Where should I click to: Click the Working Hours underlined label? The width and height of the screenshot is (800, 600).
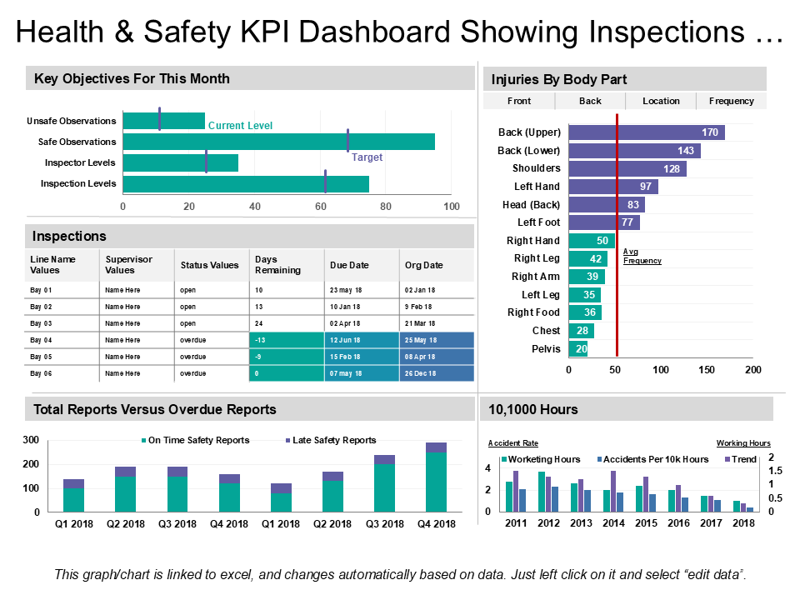[743, 443]
